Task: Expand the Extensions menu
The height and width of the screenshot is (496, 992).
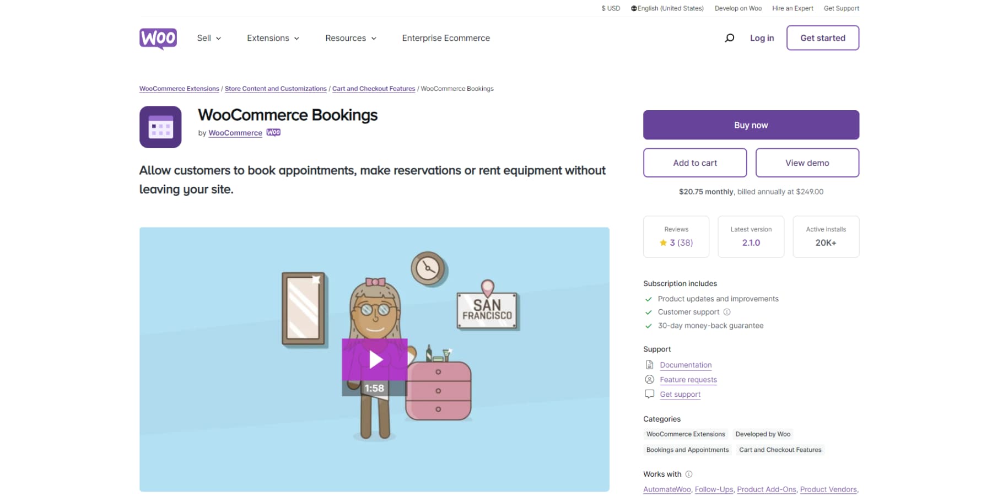Action: coord(273,38)
